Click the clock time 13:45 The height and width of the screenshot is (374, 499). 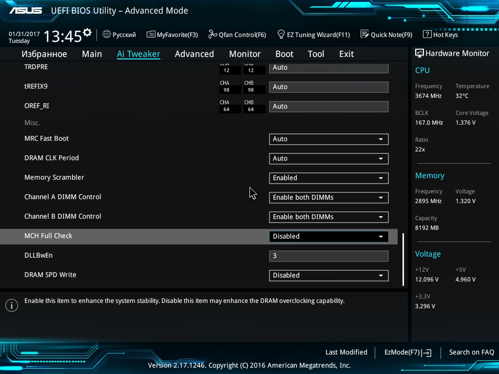pos(63,36)
